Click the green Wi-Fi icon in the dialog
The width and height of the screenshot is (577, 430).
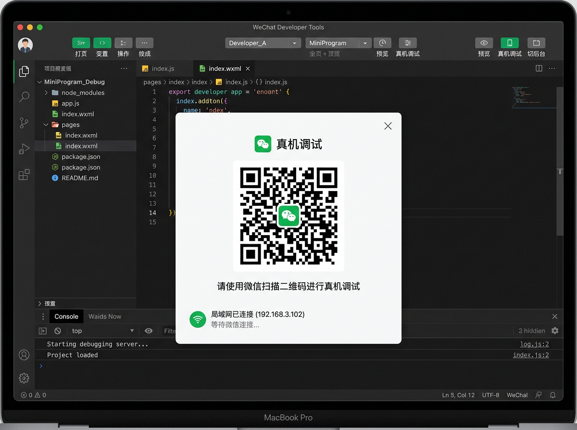pyautogui.click(x=198, y=319)
